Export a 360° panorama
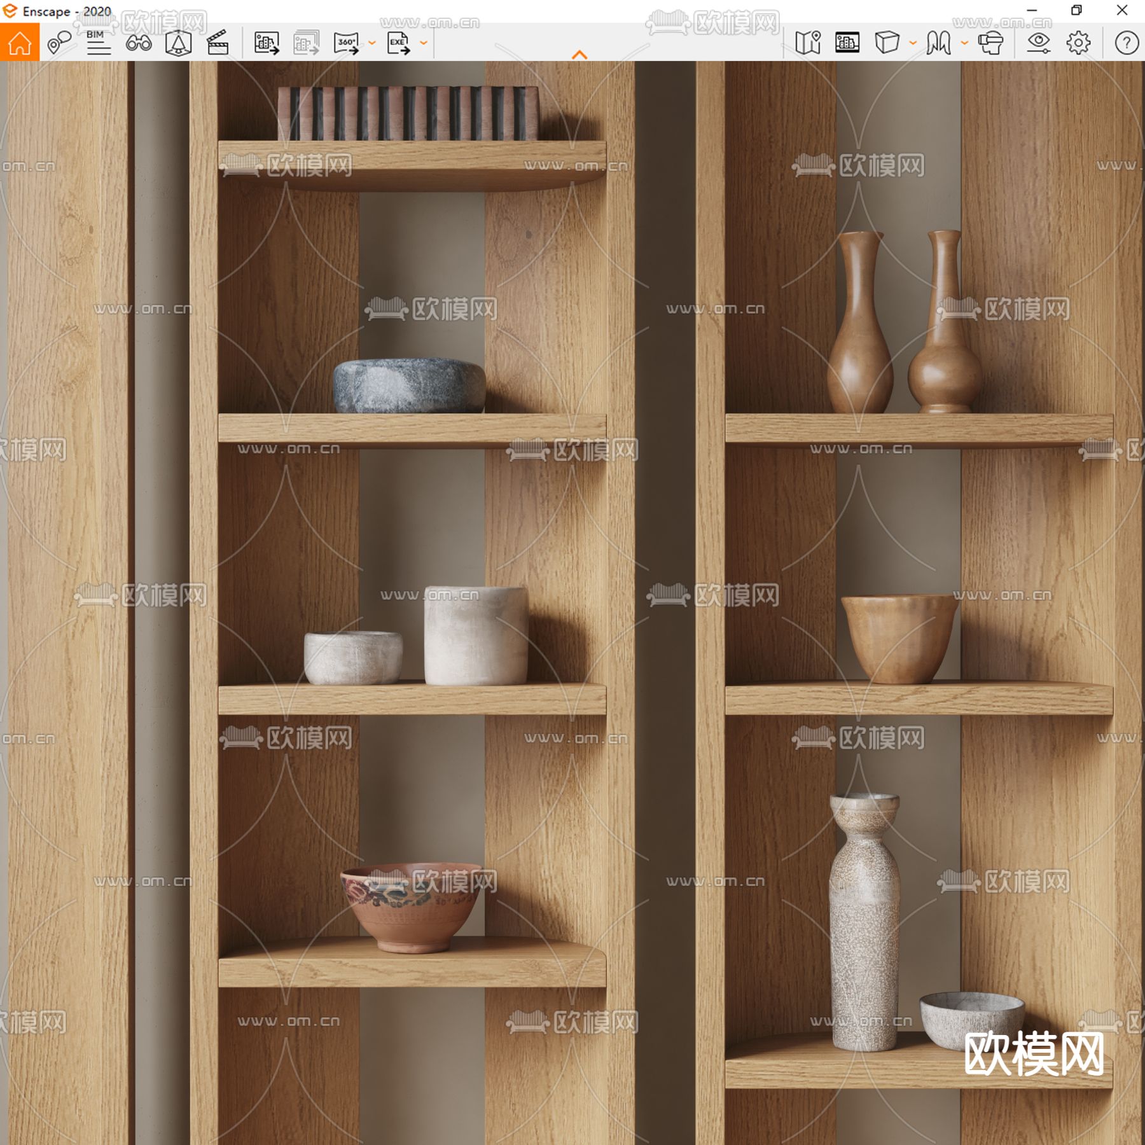The height and width of the screenshot is (1145, 1145). coord(346,43)
